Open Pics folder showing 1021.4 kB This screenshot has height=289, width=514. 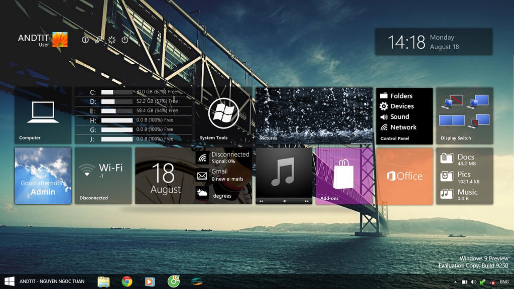coord(460,177)
